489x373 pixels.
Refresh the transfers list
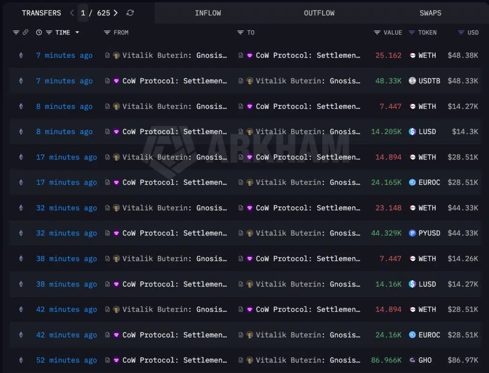tap(130, 13)
